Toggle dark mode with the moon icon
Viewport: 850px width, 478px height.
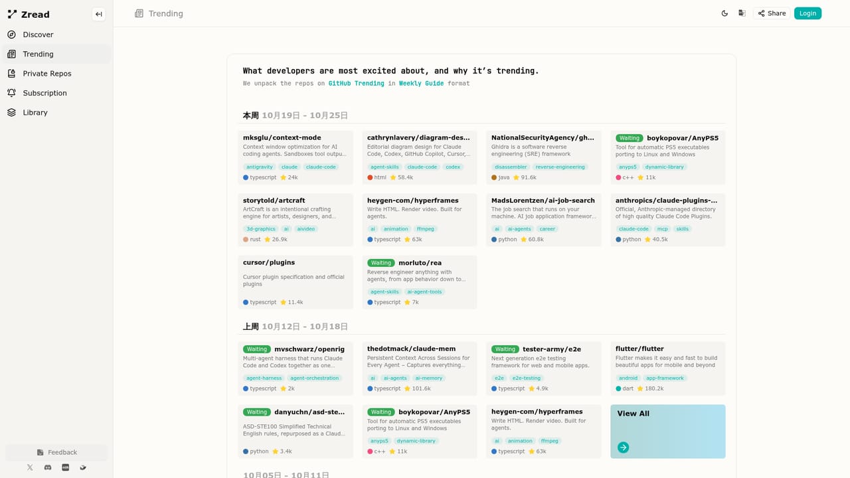point(724,13)
